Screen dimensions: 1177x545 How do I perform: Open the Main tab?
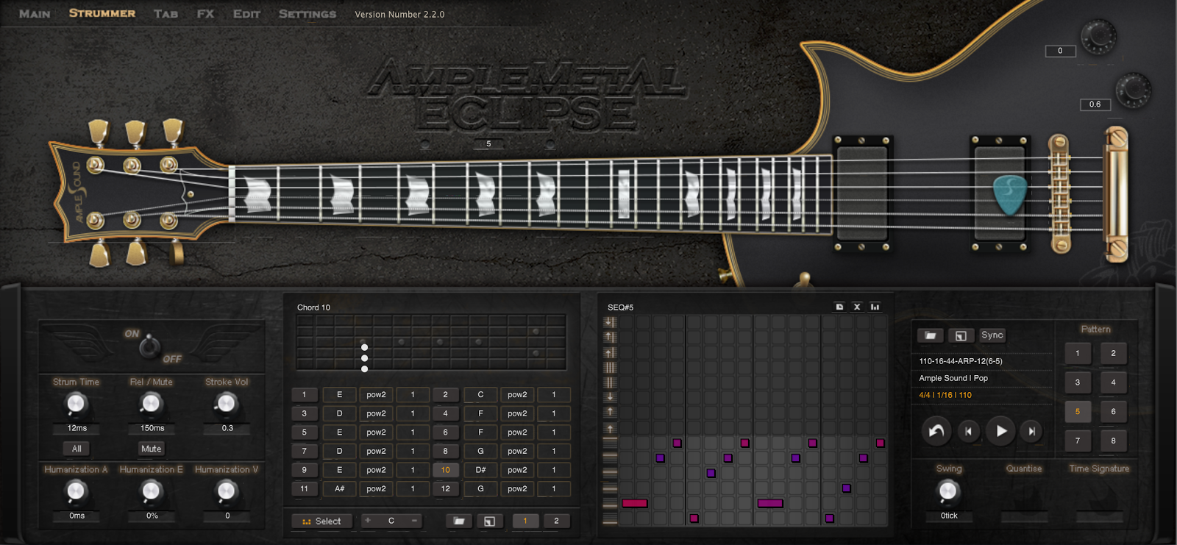[x=35, y=14]
